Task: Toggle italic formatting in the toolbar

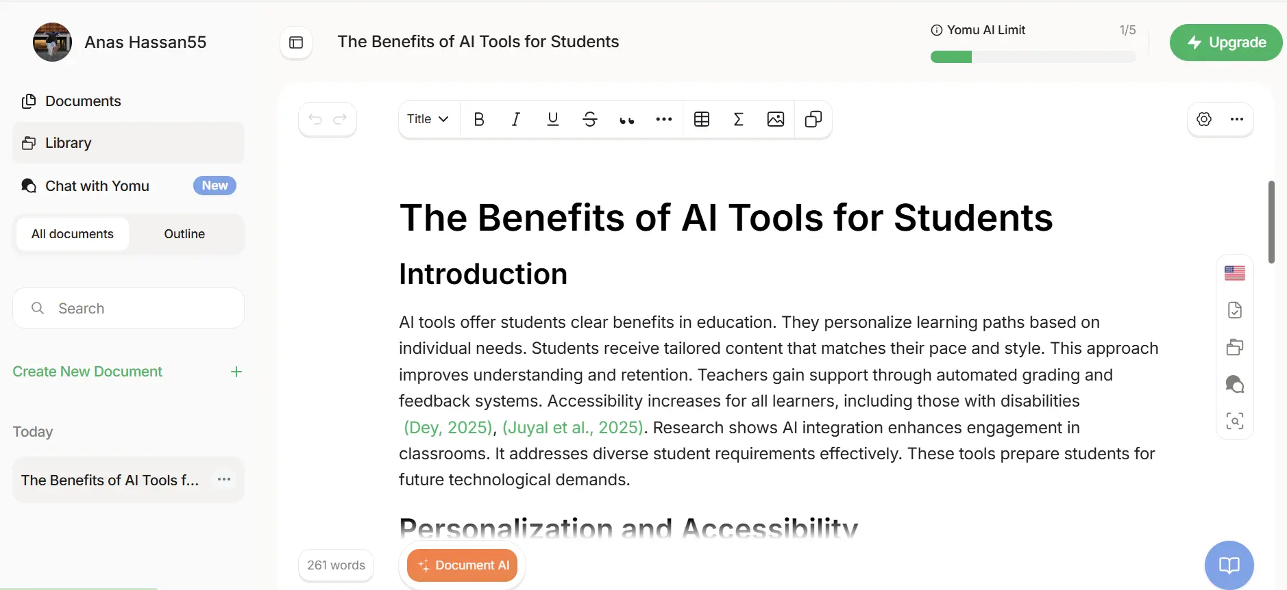Action: (516, 119)
